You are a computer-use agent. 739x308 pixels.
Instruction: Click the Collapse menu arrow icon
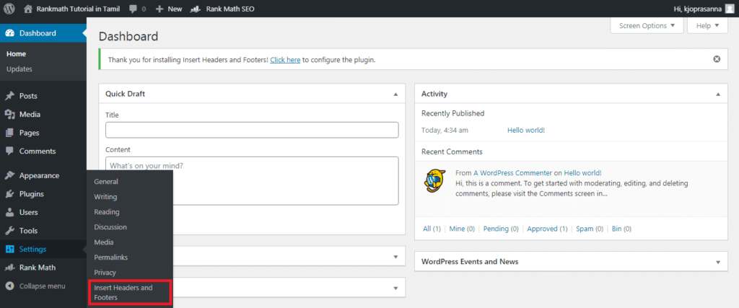(x=9, y=286)
